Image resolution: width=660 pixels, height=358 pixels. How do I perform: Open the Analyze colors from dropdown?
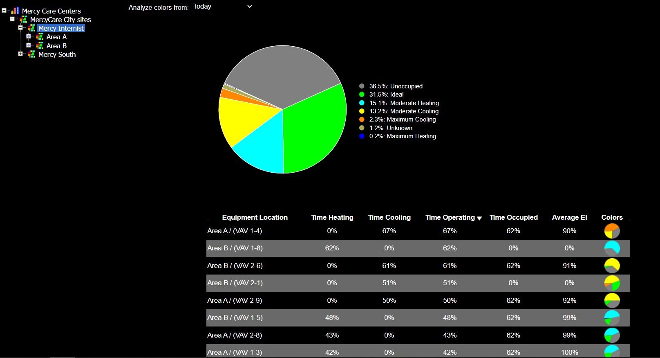coord(223,7)
